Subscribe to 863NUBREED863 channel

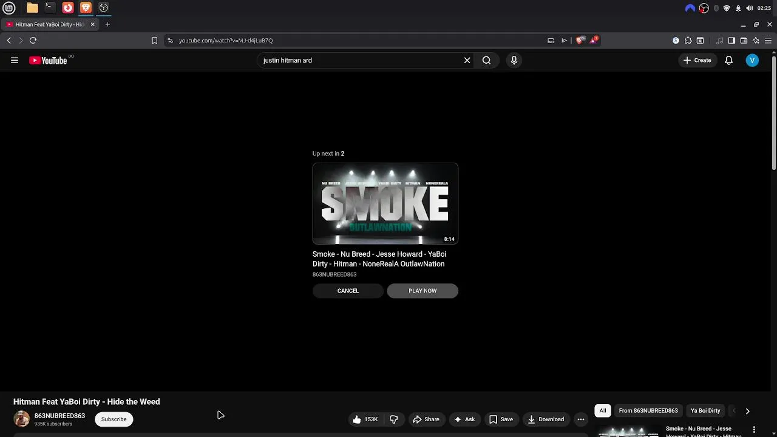tap(114, 419)
